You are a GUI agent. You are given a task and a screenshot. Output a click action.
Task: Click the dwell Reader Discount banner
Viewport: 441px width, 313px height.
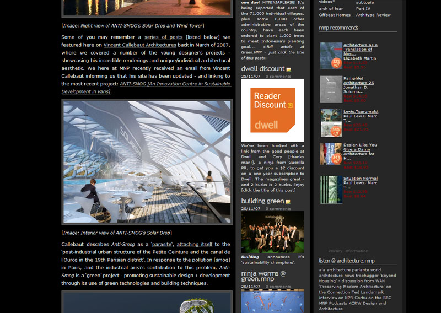(x=272, y=110)
